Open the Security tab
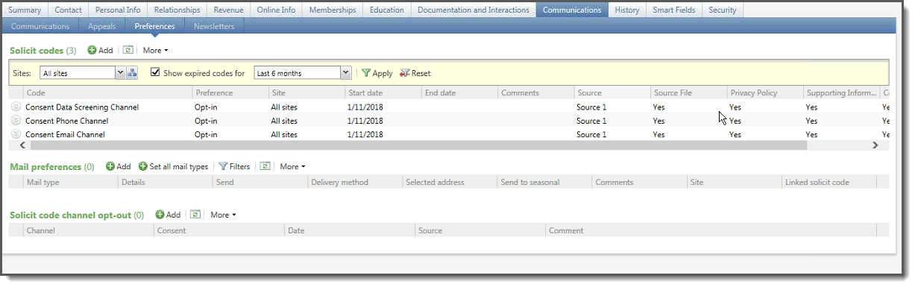915x287 pixels. [723, 10]
